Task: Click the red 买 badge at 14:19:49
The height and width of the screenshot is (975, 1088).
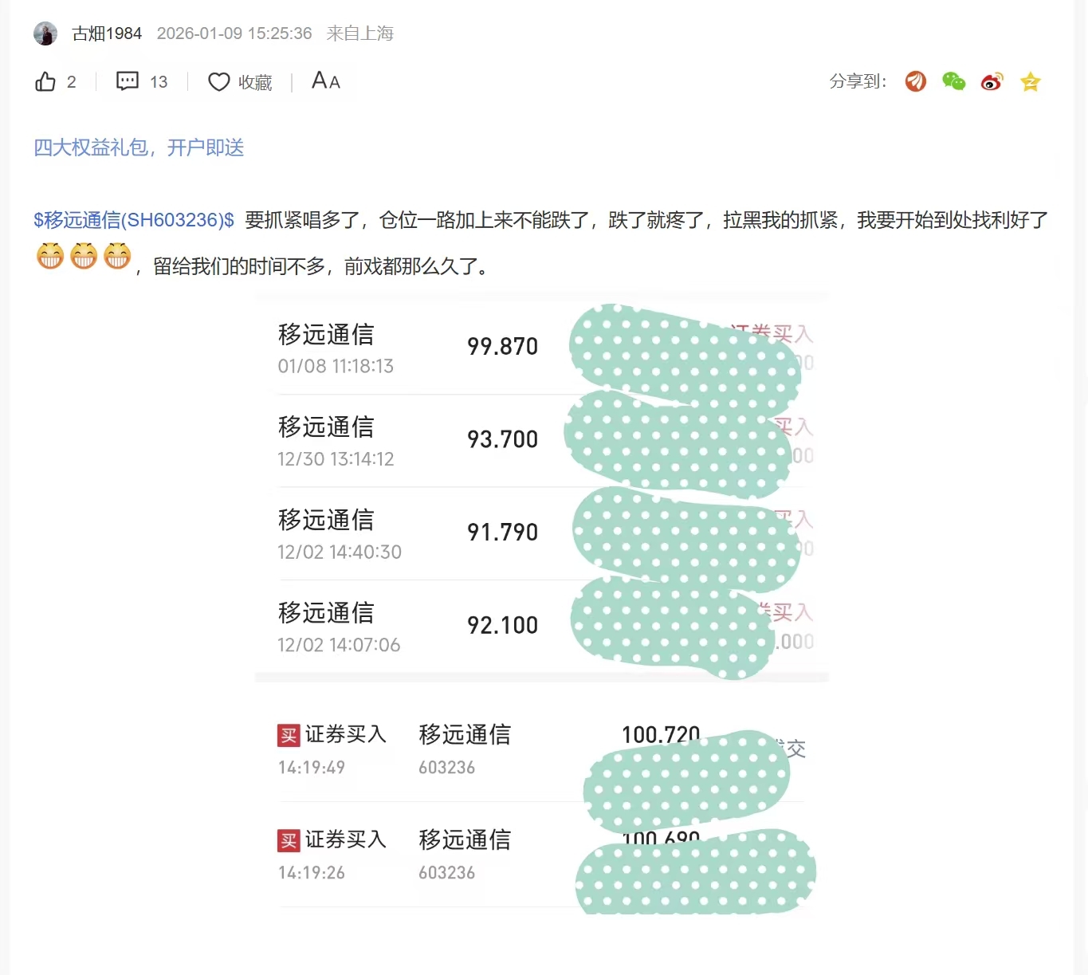Action: click(289, 735)
